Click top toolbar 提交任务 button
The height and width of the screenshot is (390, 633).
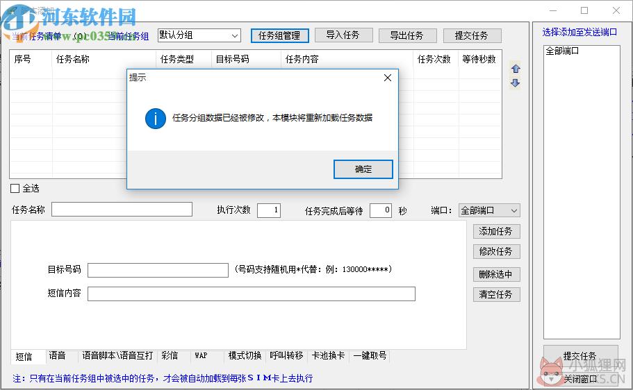(x=472, y=35)
